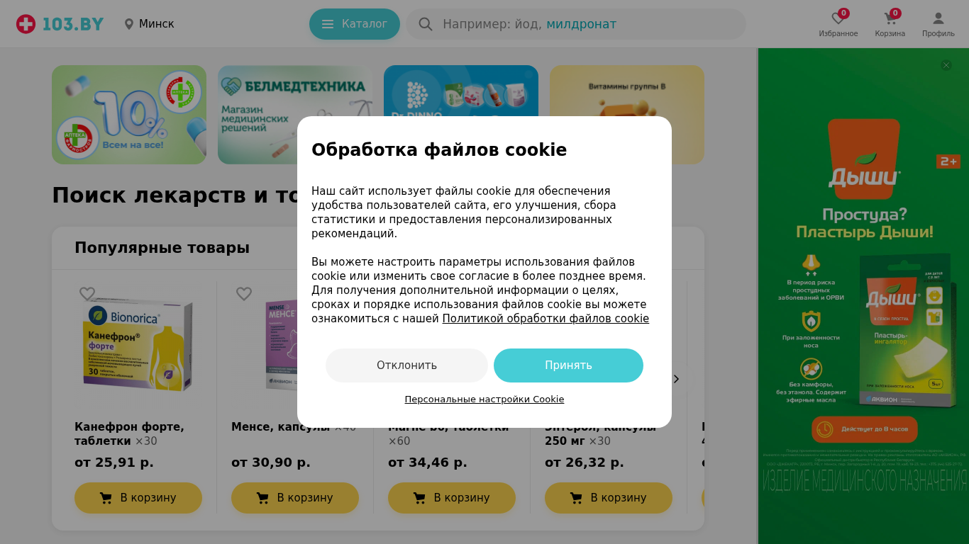Viewport: 969px width, 544px height.
Task: Show next popular products with arrow
Action: coord(676,379)
